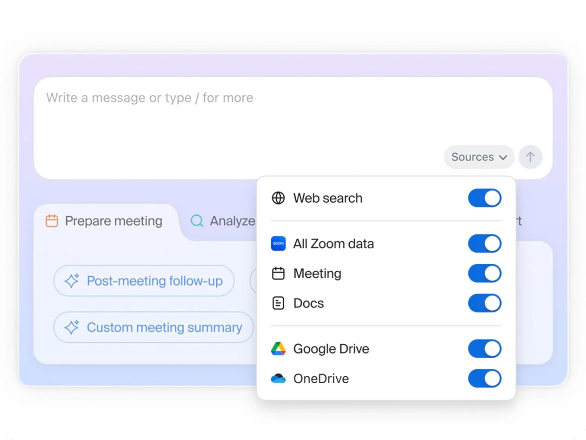The height and width of the screenshot is (440, 586).
Task: Disable the Web search toggle
Action: [484, 198]
